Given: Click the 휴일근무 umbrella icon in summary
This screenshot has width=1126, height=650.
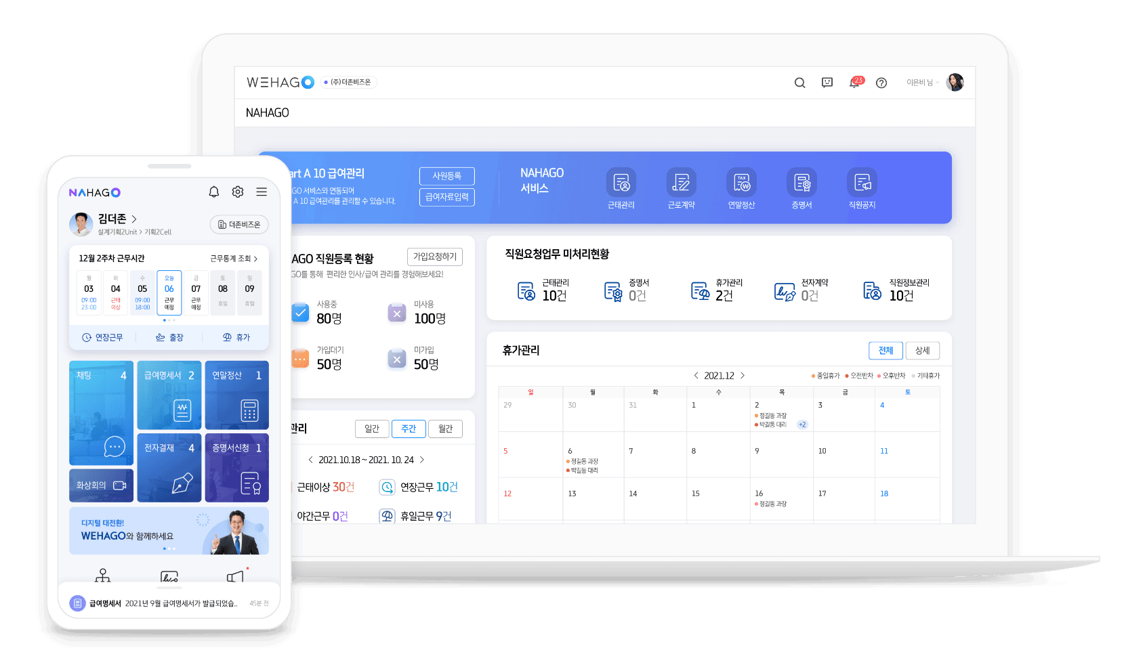Looking at the screenshot, I should click(x=387, y=516).
